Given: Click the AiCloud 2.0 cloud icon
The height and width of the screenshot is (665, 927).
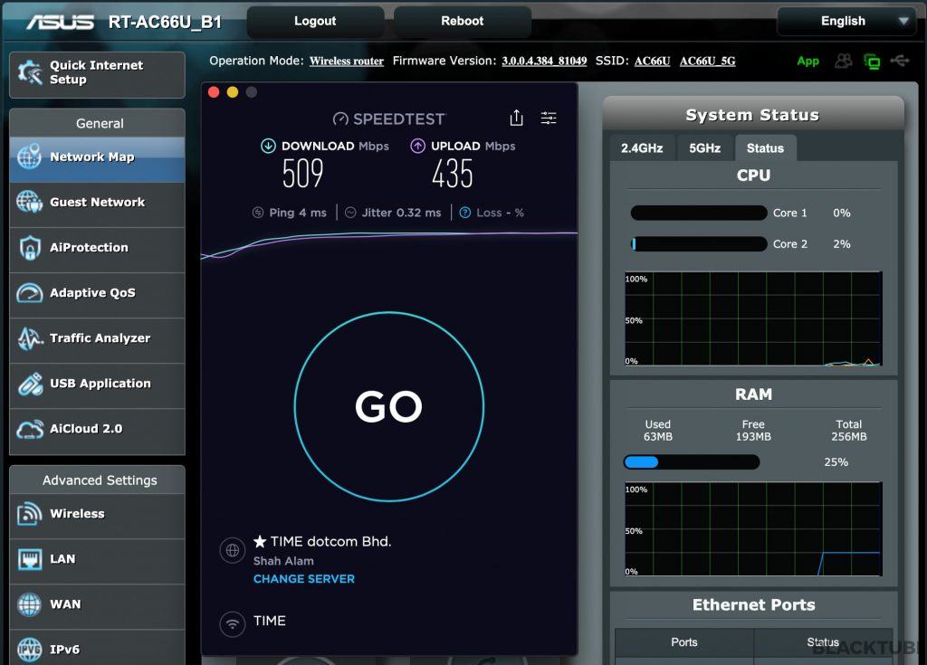Looking at the screenshot, I should (x=30, y=429).
